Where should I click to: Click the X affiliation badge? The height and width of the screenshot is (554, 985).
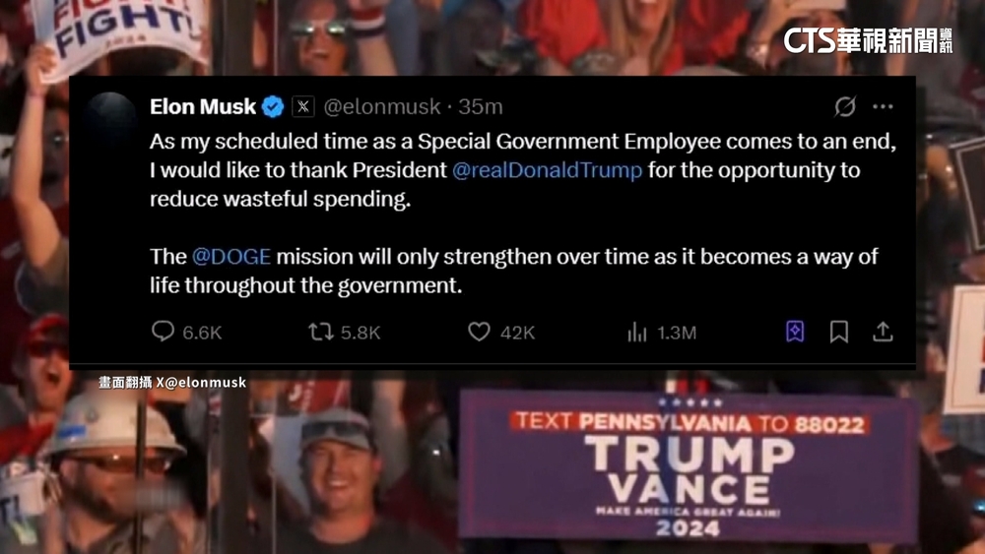[303, 106]
